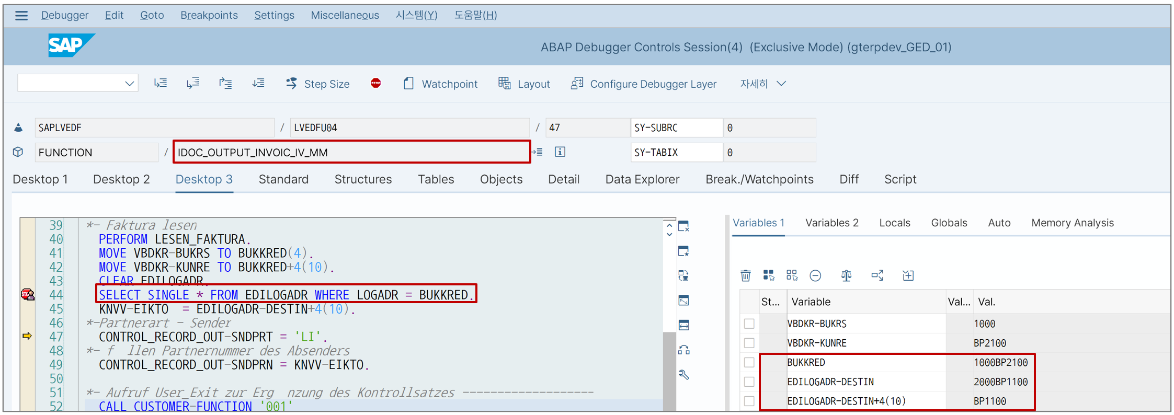Open the Goto menu

coord(152,15)
